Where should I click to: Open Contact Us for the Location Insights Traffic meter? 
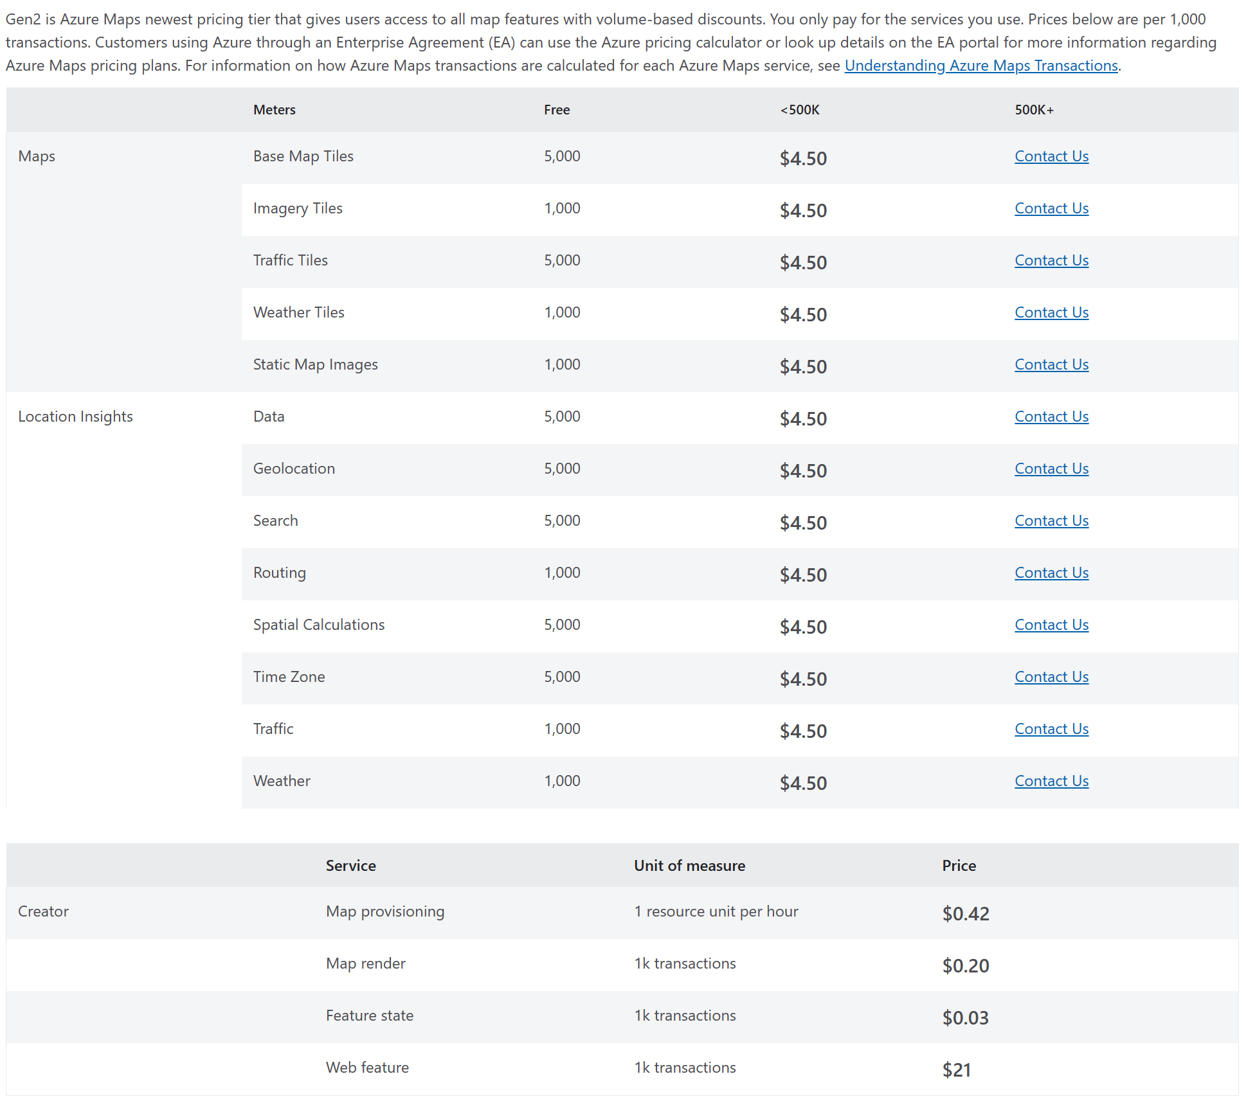pyautogui.click(x=1052, y=729)
